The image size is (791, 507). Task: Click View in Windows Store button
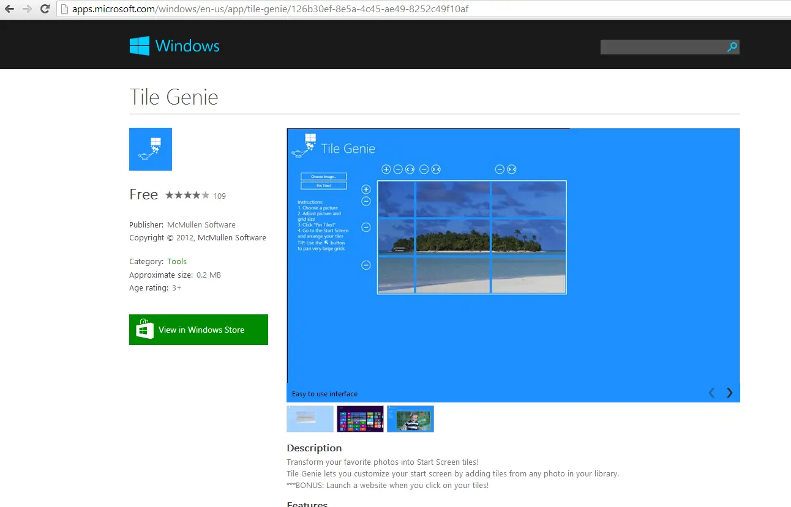(x=198, y=330)
